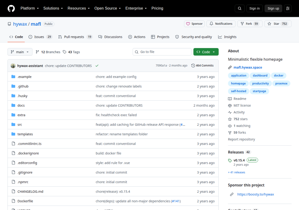Open the extra folder icon
This screenshot has height=210, width=299.
point(13,115)
